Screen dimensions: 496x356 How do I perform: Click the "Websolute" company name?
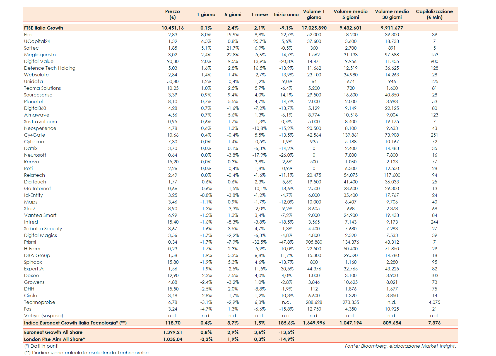[36, 75]
